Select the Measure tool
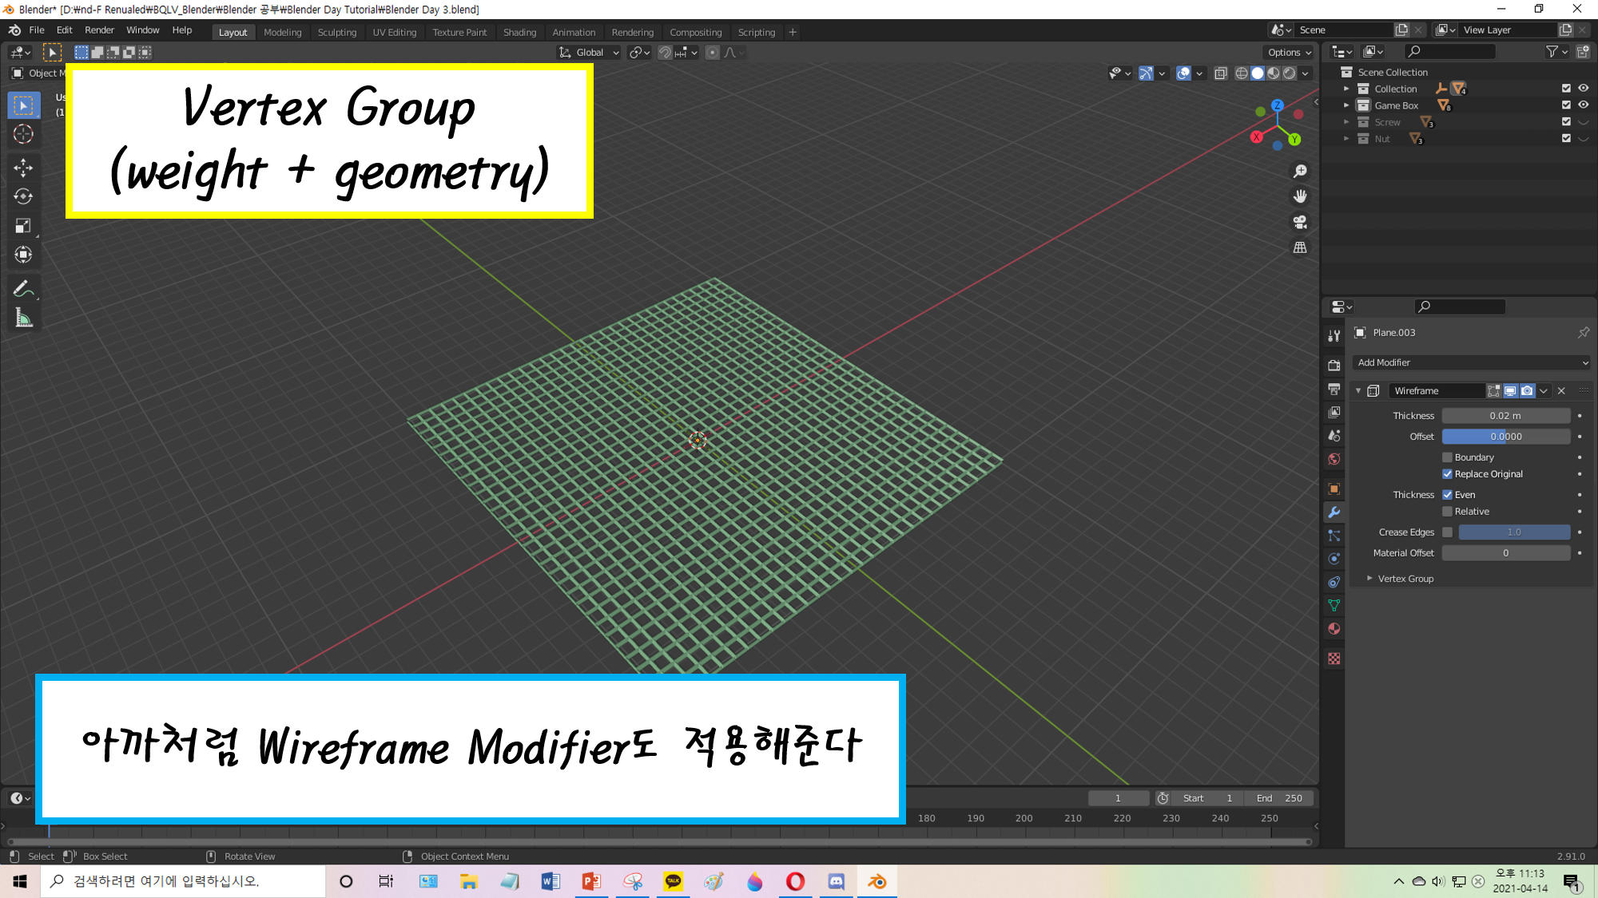 [23, 318]
